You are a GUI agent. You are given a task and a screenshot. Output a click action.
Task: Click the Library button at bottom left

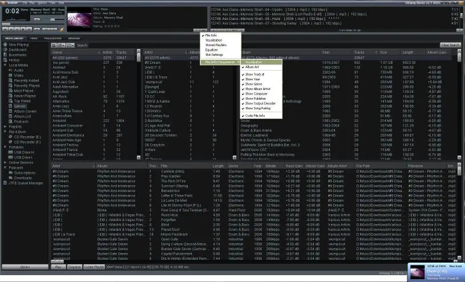(x=25, y=267)
